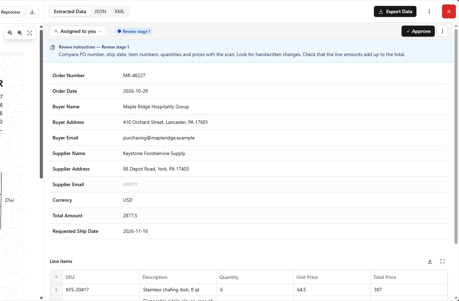This screenshot has width=459, height=301.
Task: Fit the scanned document to the viewer
Action: pos(29,33)
